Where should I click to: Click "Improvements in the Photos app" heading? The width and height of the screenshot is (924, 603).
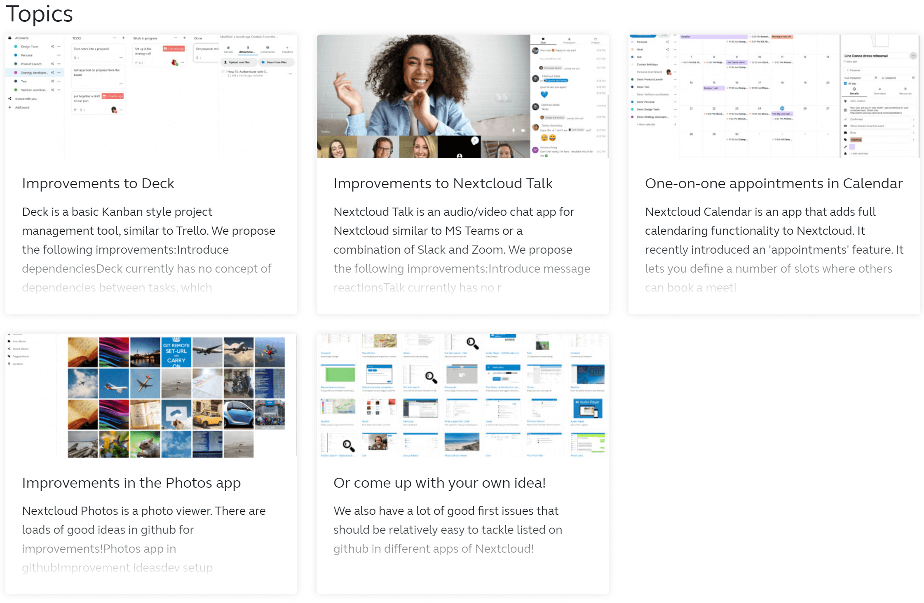click(131, 483)
